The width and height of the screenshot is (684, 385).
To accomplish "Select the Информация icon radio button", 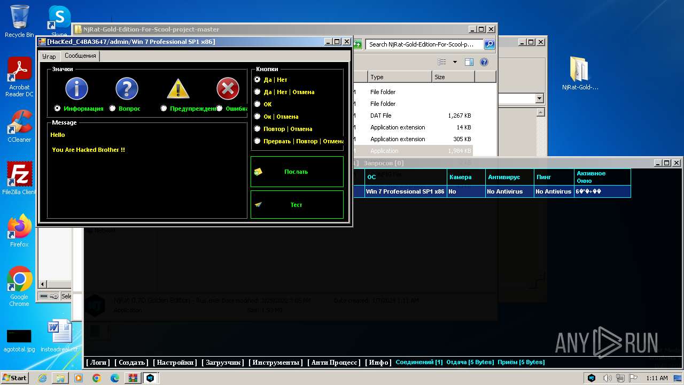I will click(x=57, y=108).
